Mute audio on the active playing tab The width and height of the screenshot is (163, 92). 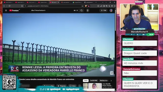[52, 2]
